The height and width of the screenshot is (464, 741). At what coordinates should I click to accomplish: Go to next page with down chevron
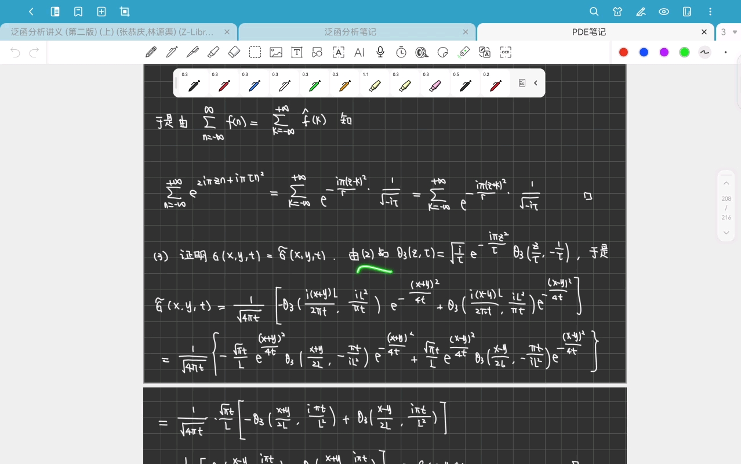(x=727, y=233)
